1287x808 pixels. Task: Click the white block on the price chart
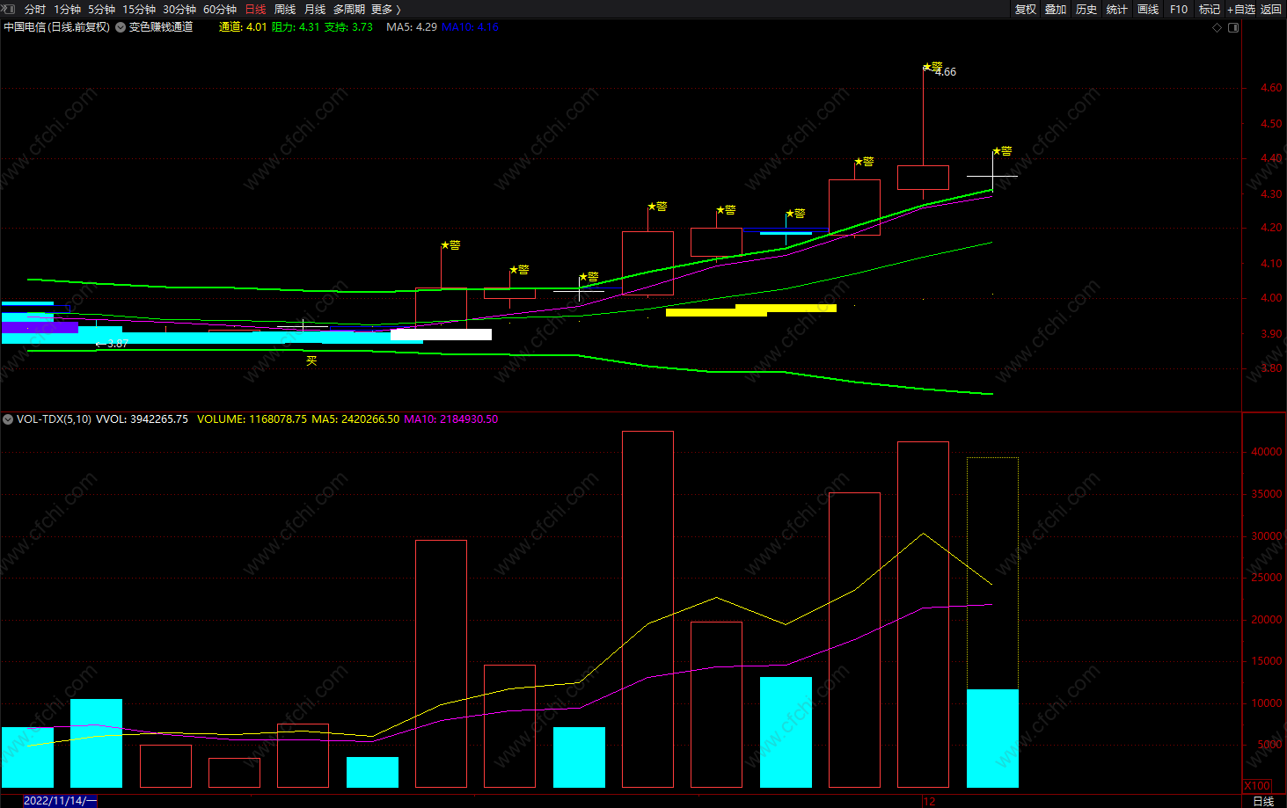pyautogui.click(x=441, y=335)
